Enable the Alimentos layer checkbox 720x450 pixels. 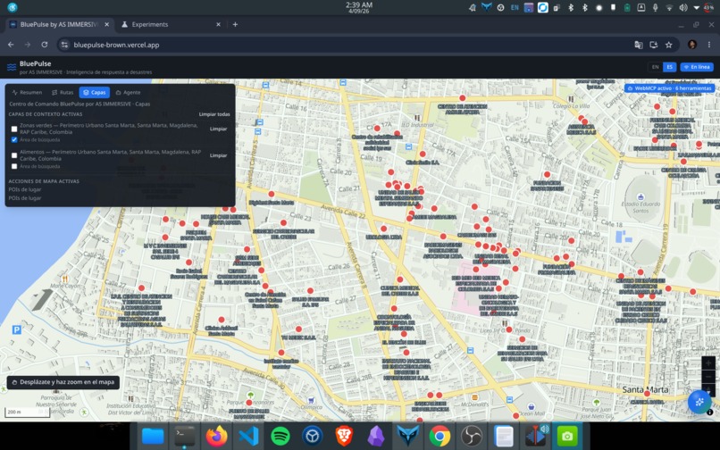(14, 155)
